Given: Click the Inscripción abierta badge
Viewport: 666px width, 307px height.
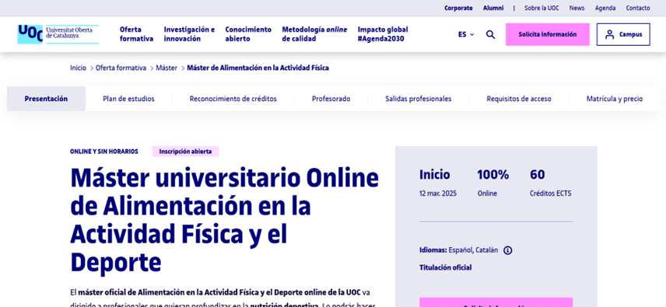Looking at the screenshot, I should click(x=186, y=152).
